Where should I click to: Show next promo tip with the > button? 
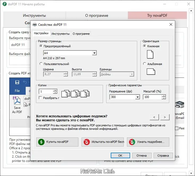[165, 117]
